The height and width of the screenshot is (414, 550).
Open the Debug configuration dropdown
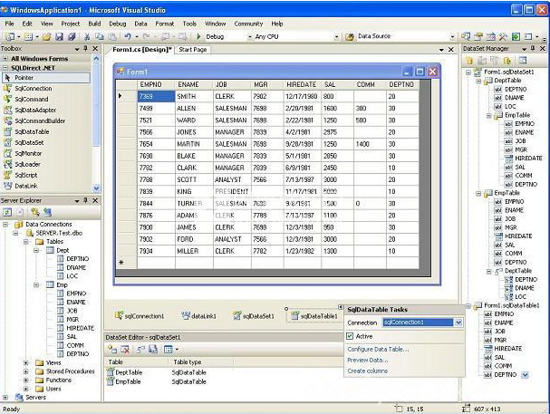(x=250, y=37)
